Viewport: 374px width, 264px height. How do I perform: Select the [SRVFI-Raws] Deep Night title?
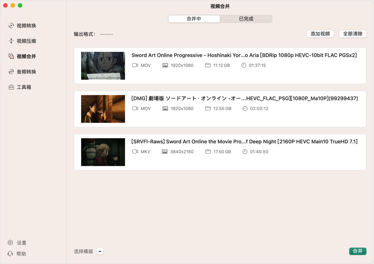click(x=244, y=141)
